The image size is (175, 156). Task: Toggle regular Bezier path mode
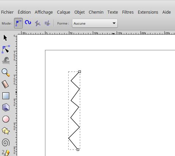18,23
